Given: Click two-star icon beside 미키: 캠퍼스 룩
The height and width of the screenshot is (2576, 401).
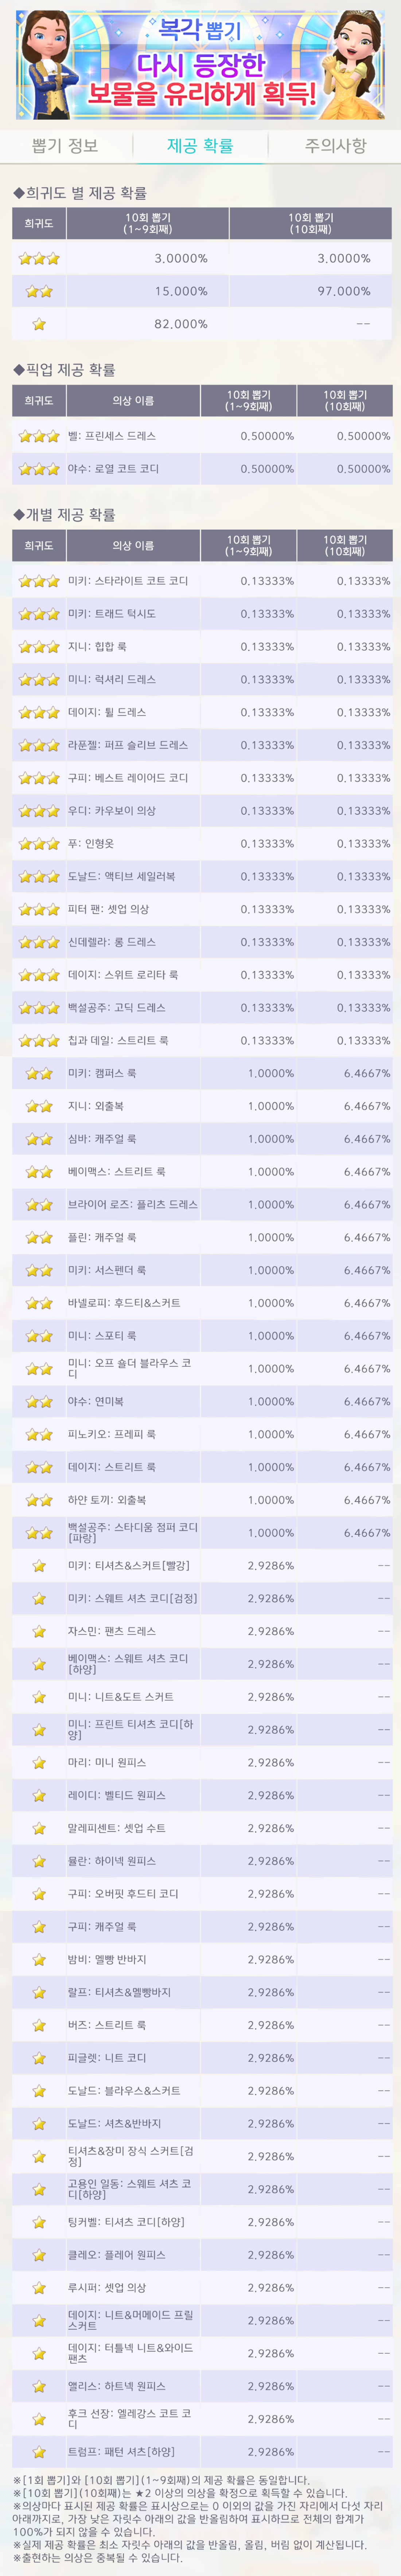Looking at the screenshot, I should (39, 1073).
